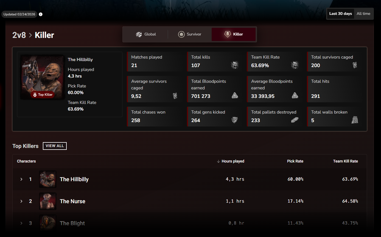Click the Total survivors caged icon
The image size is (381, 237).
[x=355, y=65]
